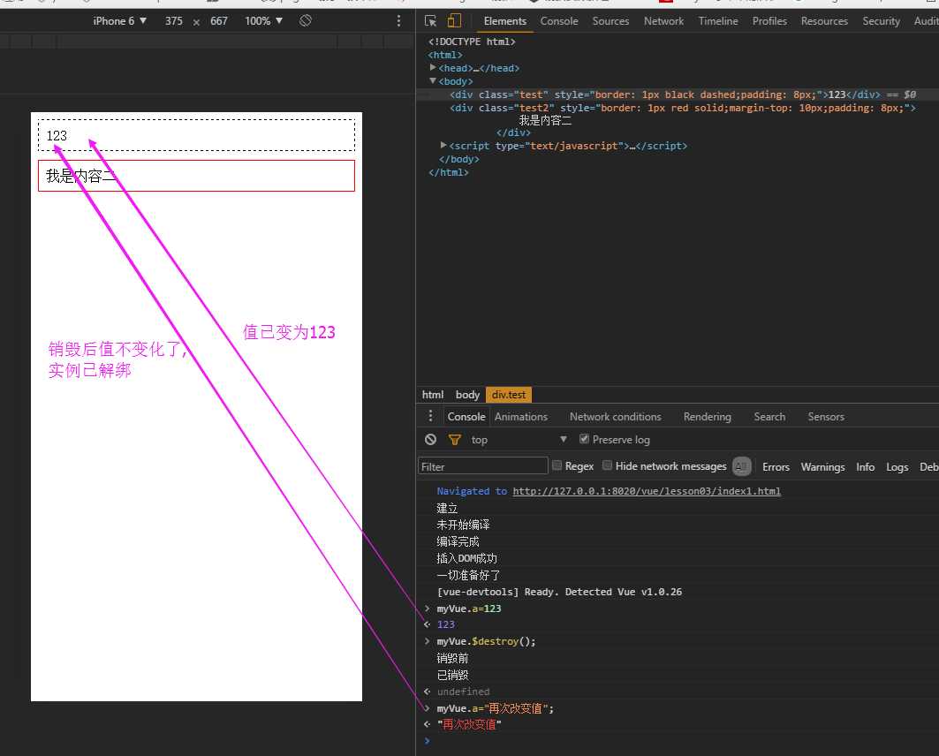
Task: Select the Network conditions drawer tab
Action: tap(615, 417)
